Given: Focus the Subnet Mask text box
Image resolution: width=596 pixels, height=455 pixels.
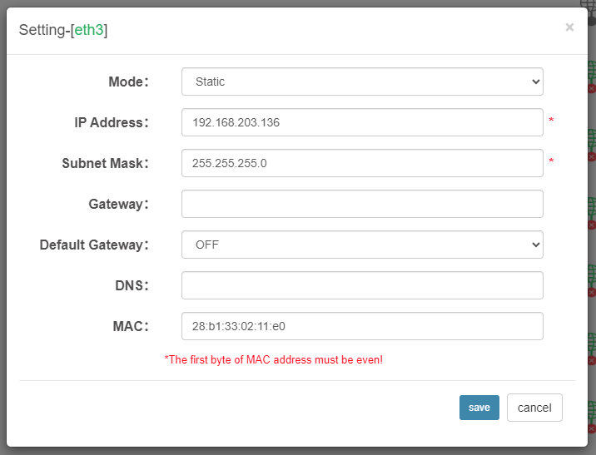Looking at the screenshot, I should [362, 163].
